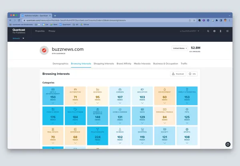Image resolution: width=240 pixels, height=166 pixels.
Task: Click the Reference book icon
Action: click(75, 129)
